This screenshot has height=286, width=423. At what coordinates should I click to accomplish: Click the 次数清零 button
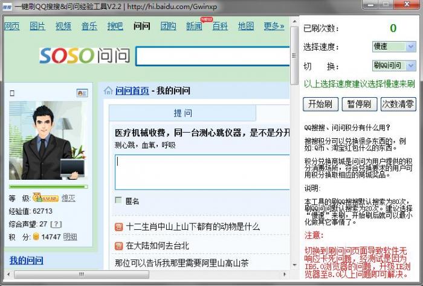398,104
